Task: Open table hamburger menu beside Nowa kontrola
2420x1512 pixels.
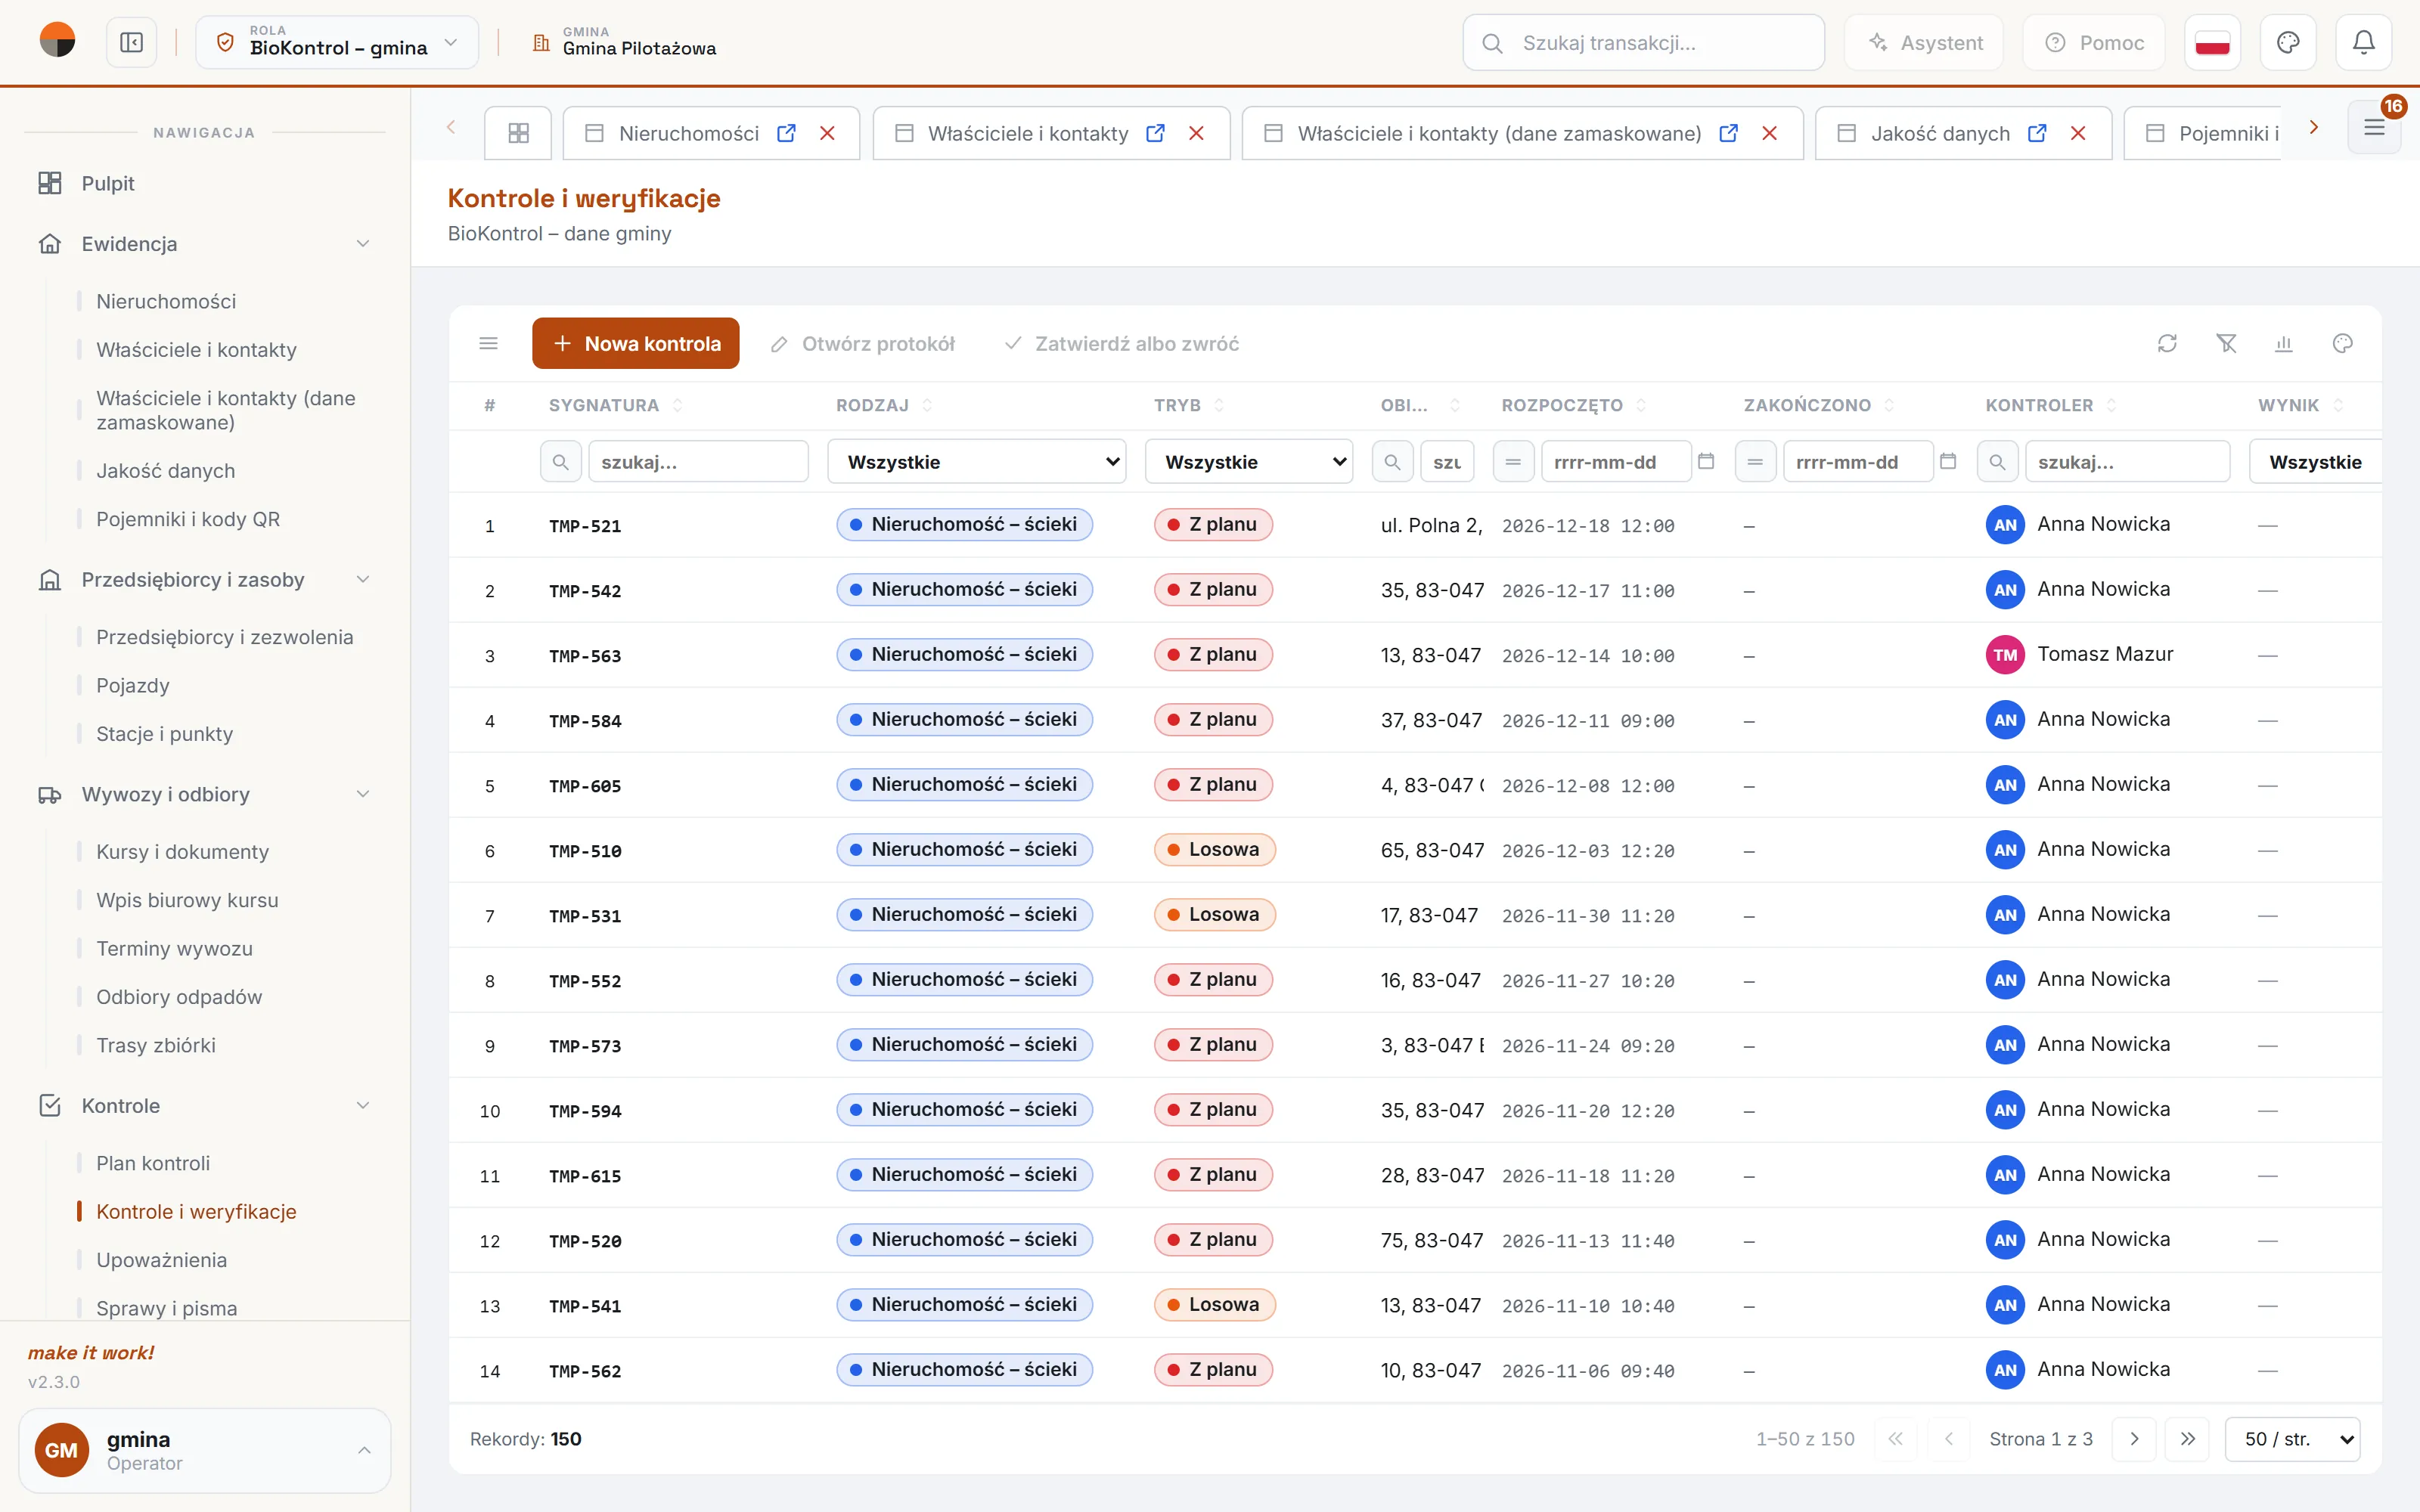Action: coord(488,344)
